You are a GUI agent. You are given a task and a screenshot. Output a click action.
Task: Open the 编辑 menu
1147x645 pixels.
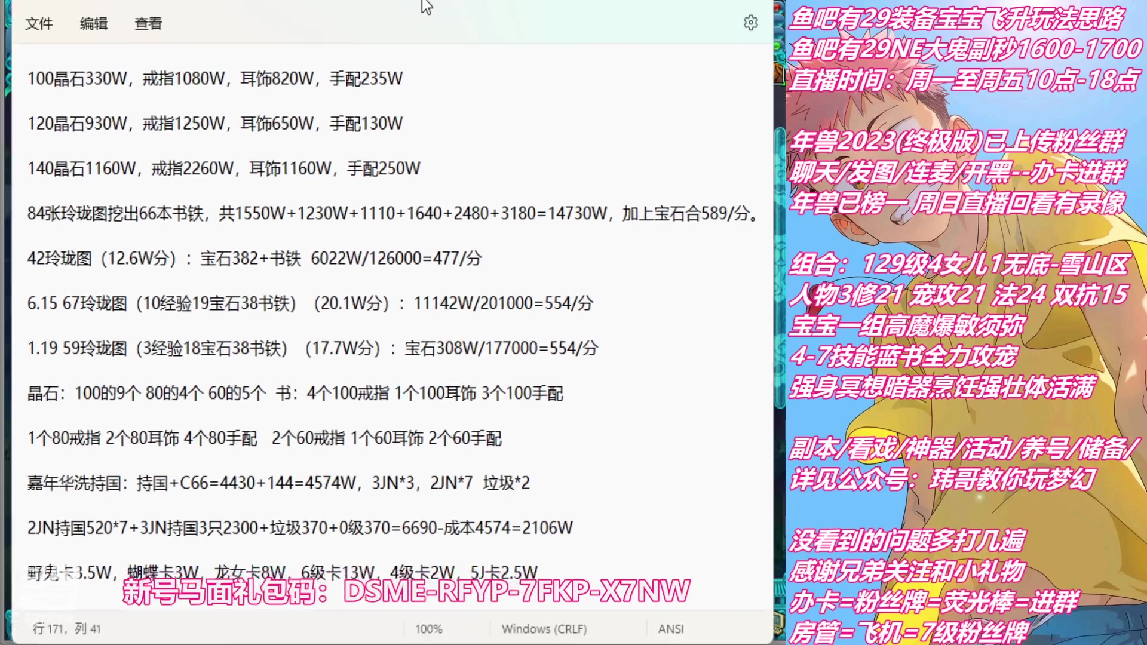[x=94, y=24]
